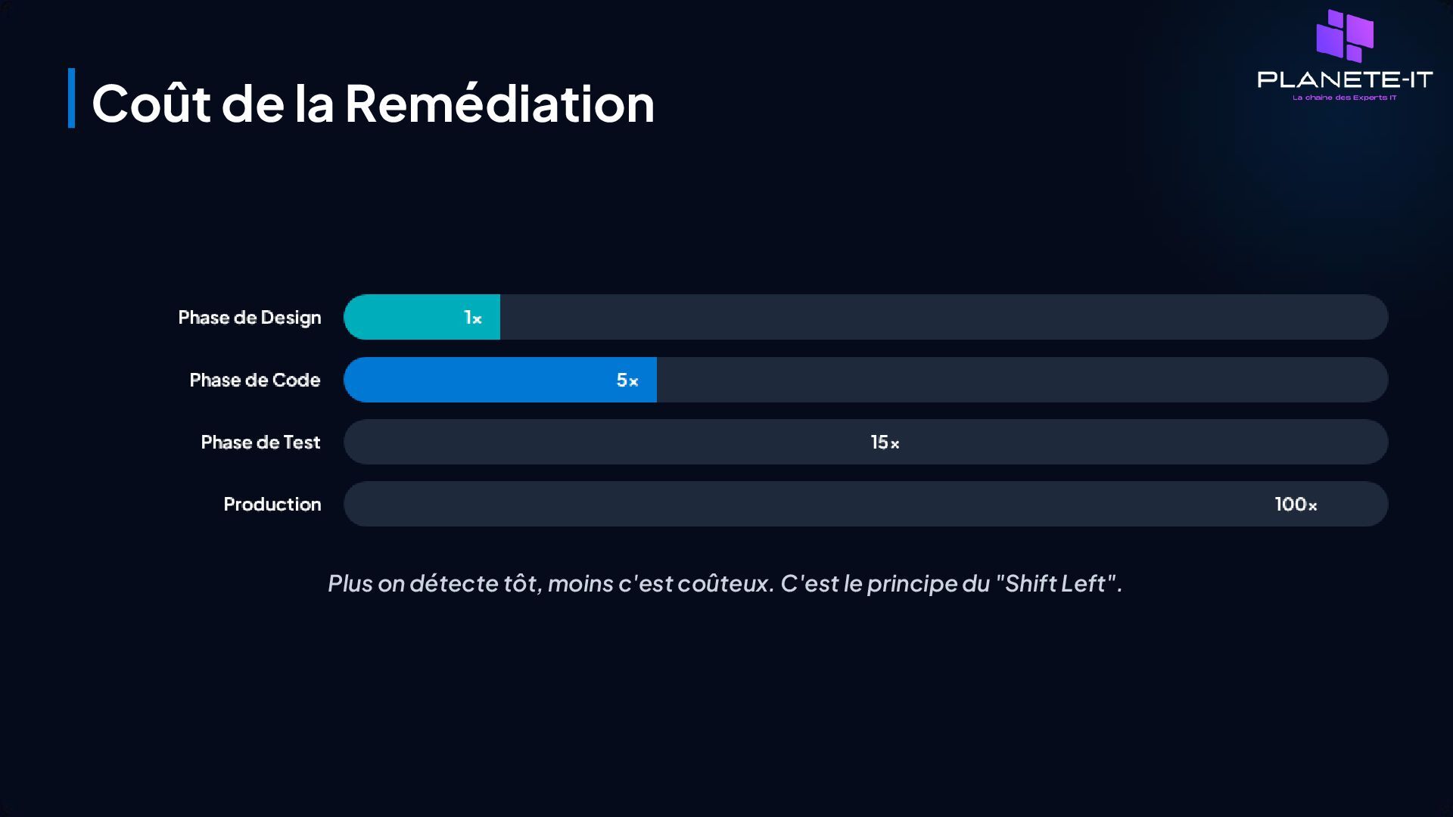Click "La chaîne des Experts IT" tagline
The width and height of the screenshot is (1453, 817).
point(1345,98)
